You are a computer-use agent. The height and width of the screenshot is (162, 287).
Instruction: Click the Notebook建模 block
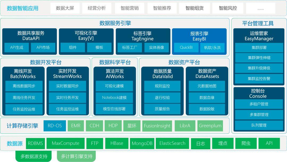(x=114, y=98)
